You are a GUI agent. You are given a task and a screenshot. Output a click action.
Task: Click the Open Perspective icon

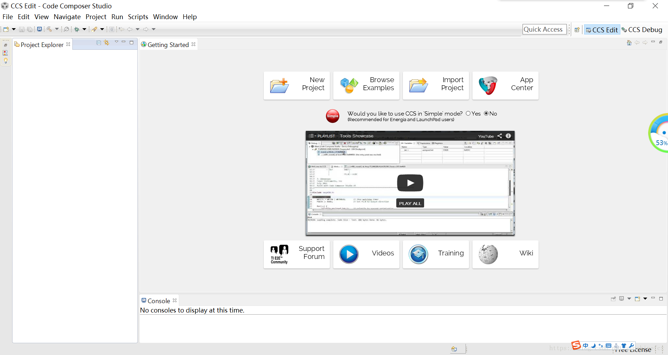(577, 30)
